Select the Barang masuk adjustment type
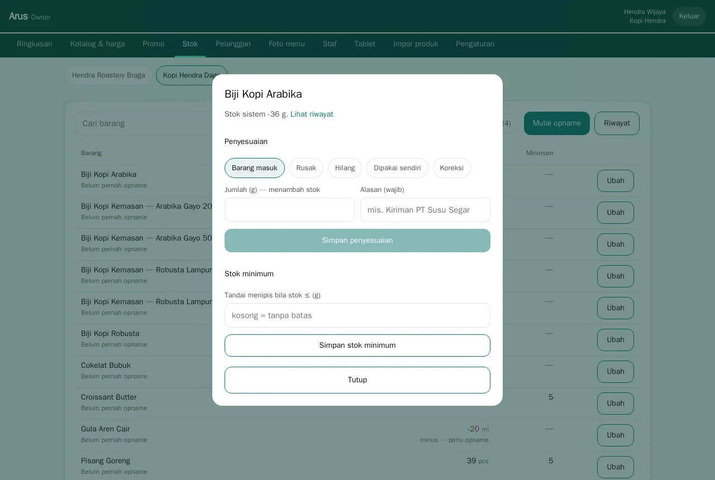 click(x=255, y=168)
